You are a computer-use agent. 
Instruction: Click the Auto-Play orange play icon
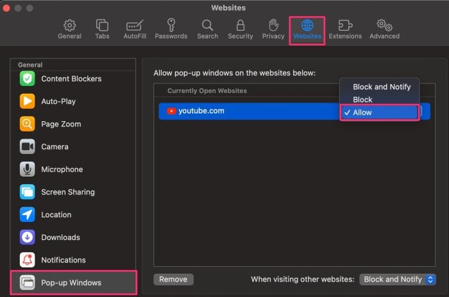pos(27,101)
